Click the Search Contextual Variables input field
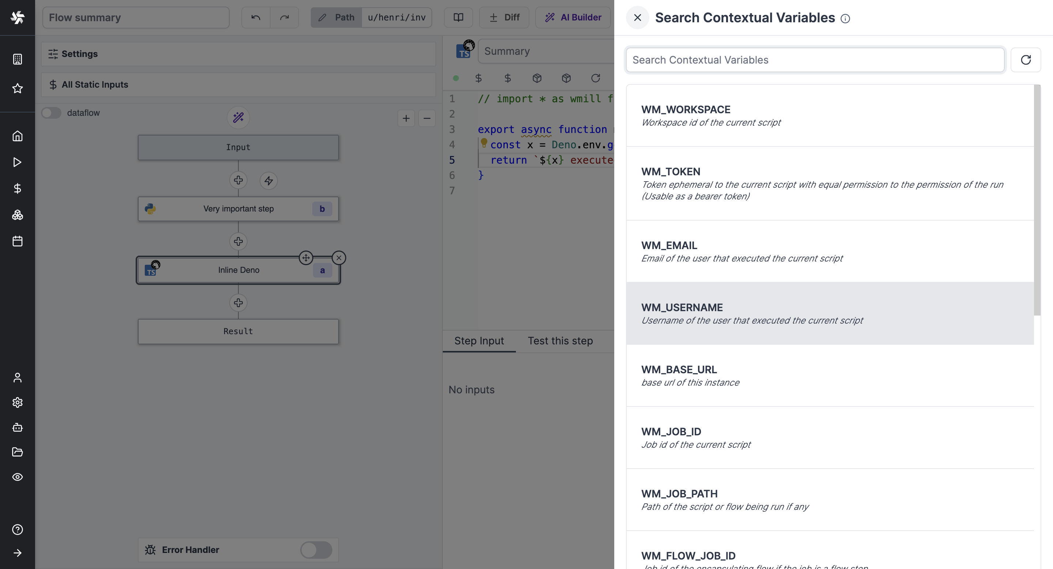This screenshot has width=1053, height=569. (x=815, y=60)
